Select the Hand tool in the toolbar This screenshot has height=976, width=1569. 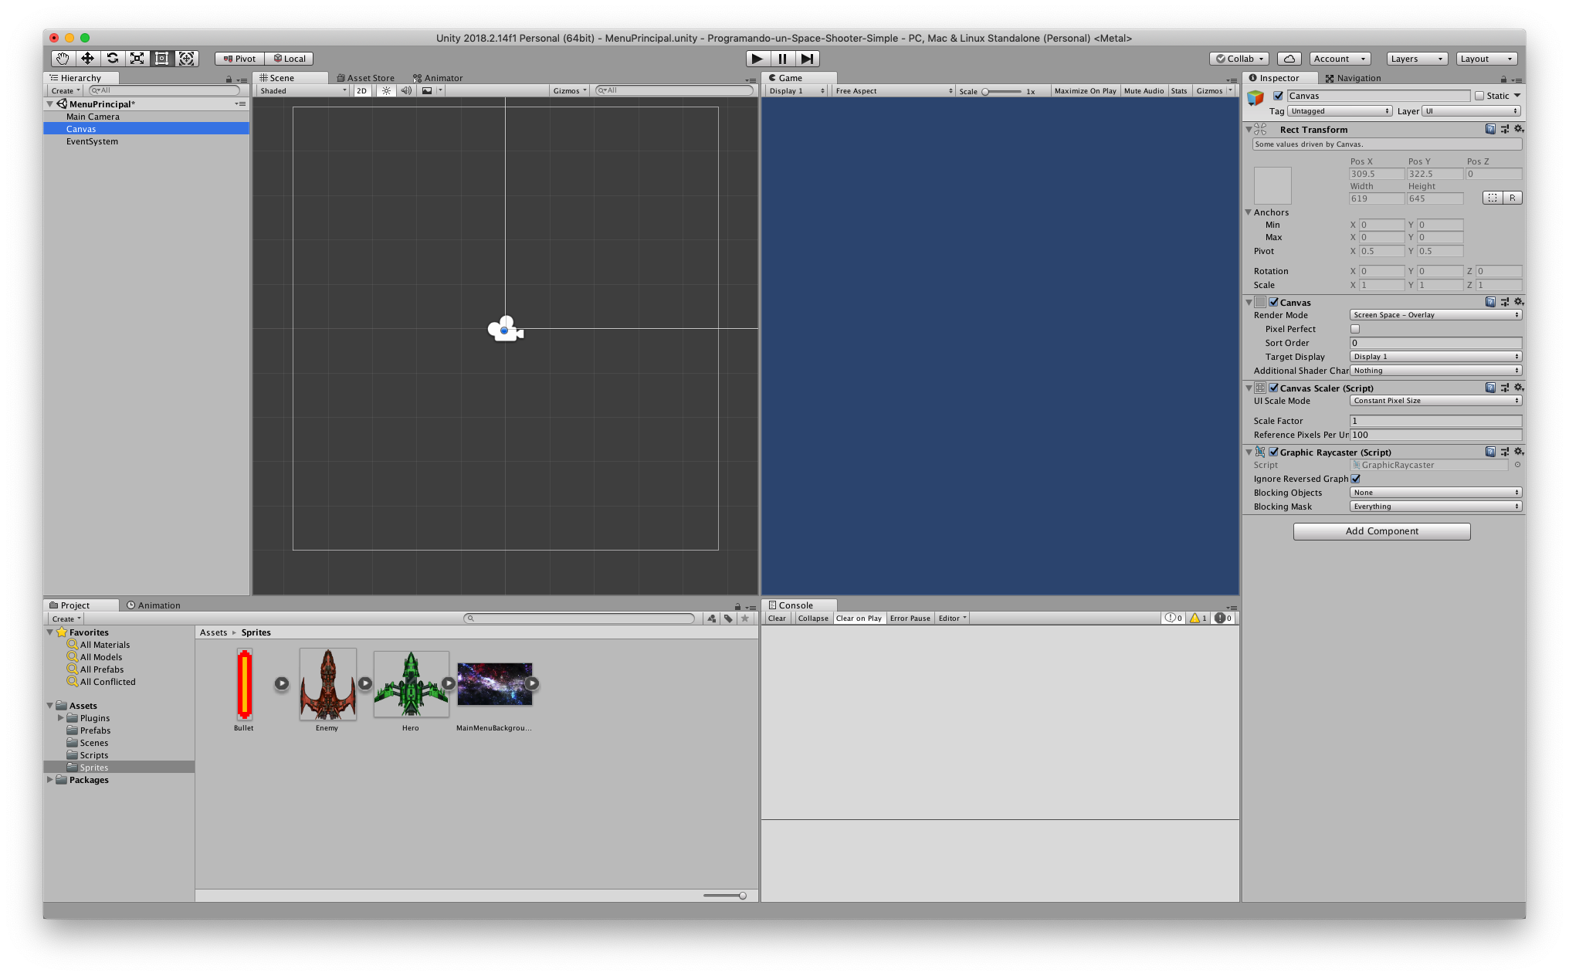63,59
